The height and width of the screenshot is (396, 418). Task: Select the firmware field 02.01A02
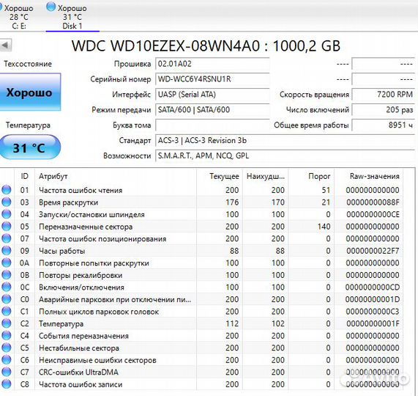point(212,64)
